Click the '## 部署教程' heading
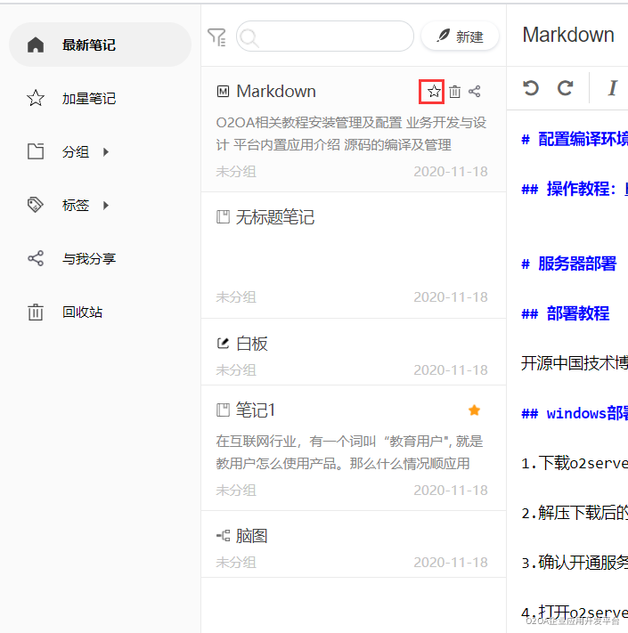This screenshot has height=633, width=628. pos(566,313)
